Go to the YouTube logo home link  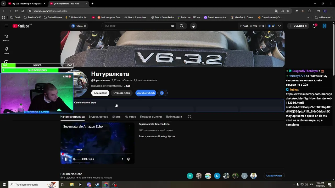21,26
